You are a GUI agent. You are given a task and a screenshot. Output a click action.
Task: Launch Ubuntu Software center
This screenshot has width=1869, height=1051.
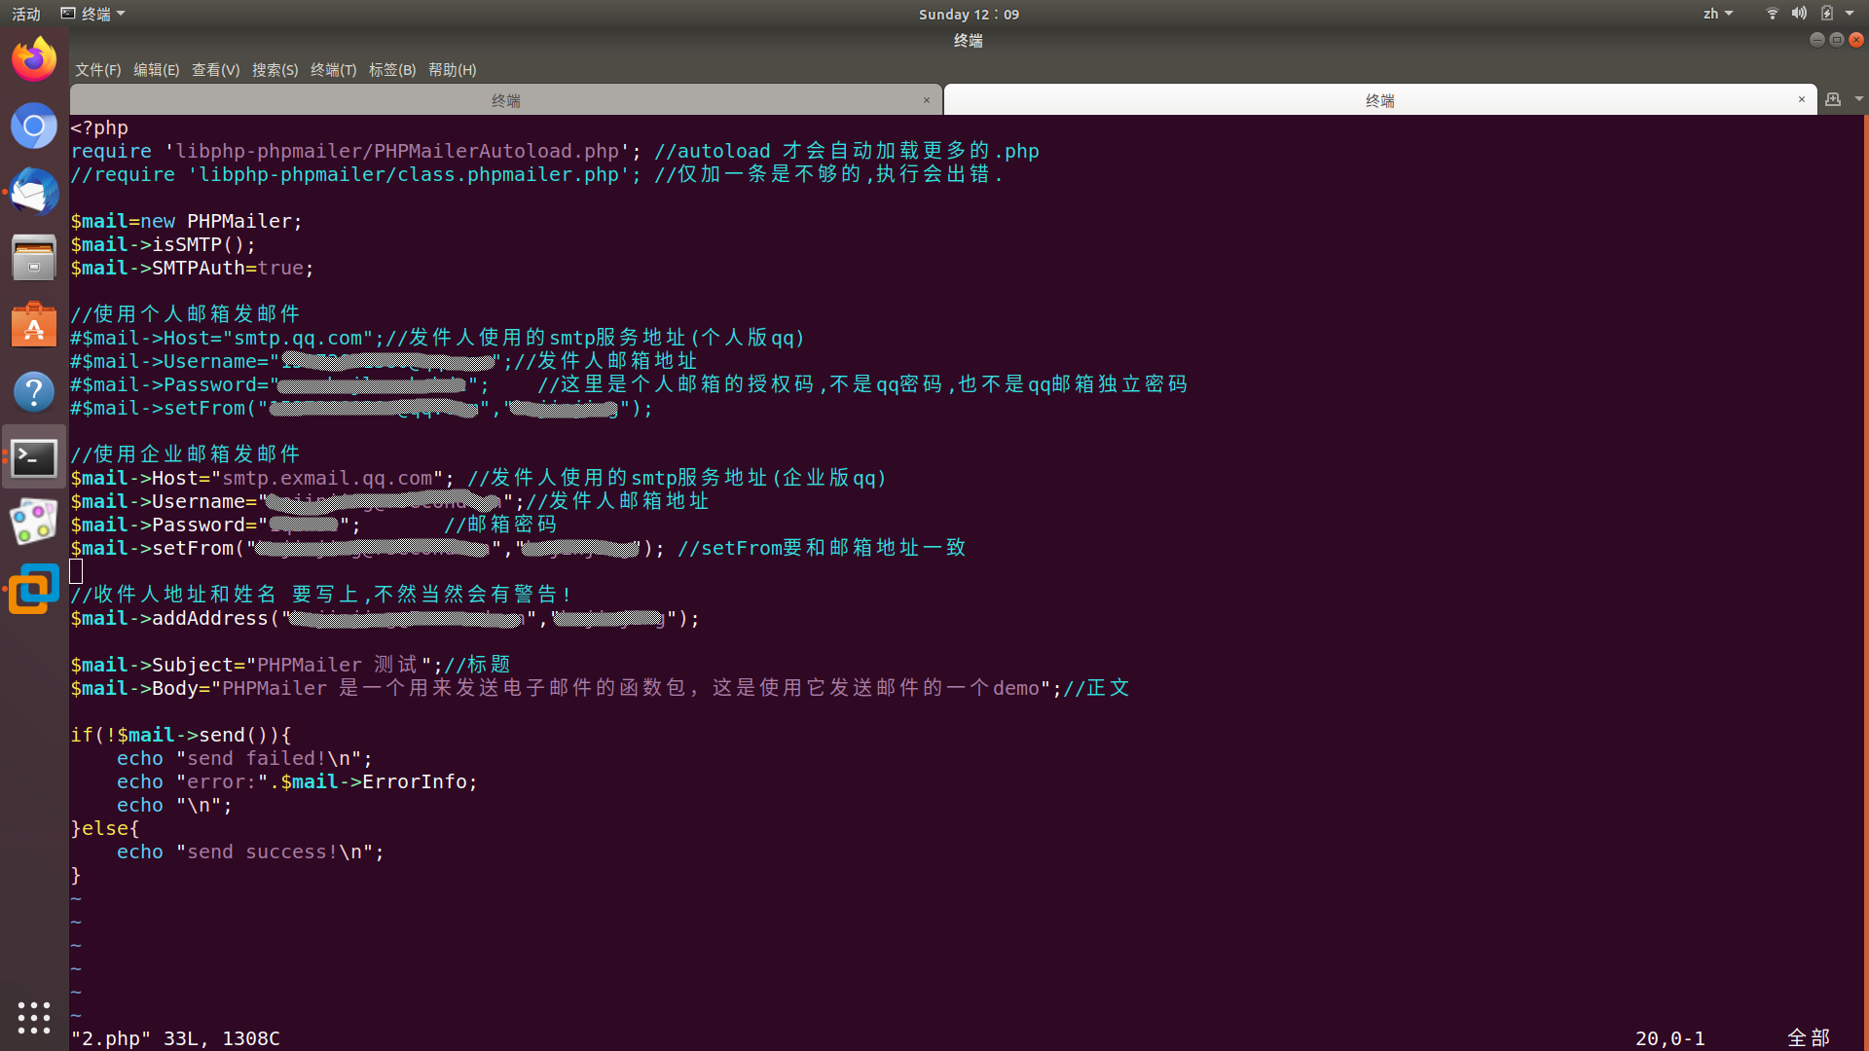point(34,324)
